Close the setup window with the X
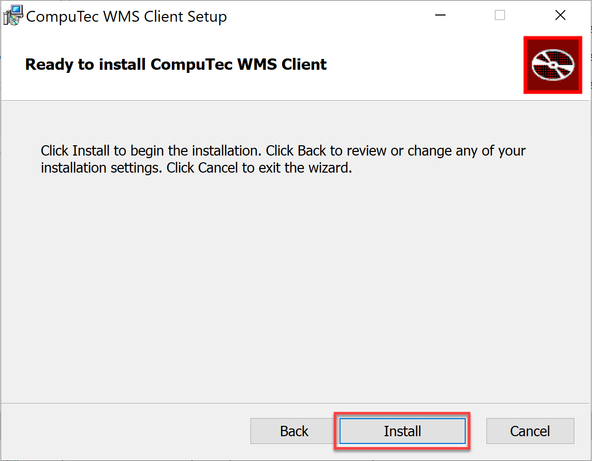 coord(560,15)
